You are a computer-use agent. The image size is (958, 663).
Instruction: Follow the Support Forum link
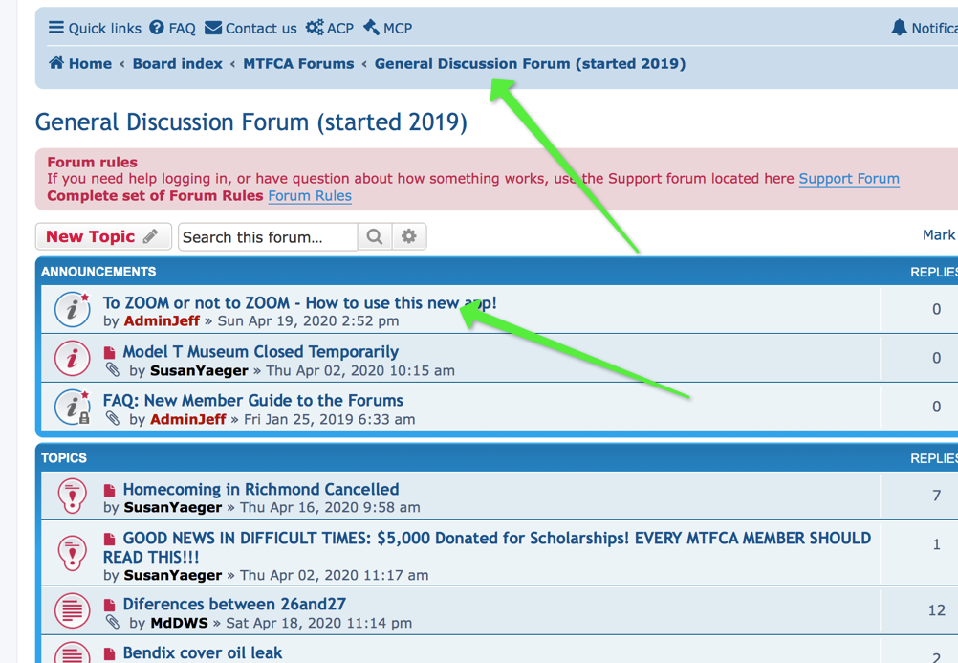(848, 178)
